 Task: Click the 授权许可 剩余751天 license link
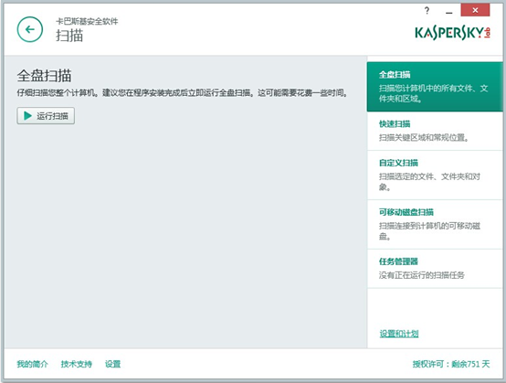click(x=451, y=364)
